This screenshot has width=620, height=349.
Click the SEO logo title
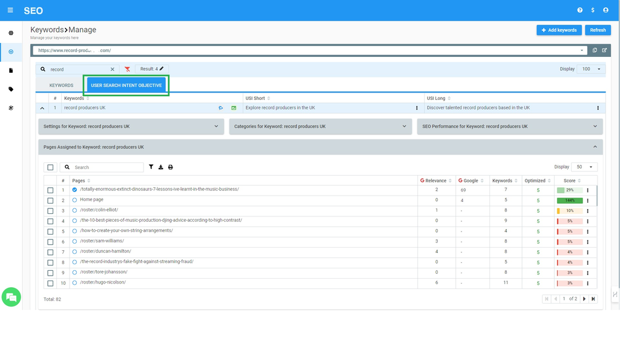(x=33, y=11)
